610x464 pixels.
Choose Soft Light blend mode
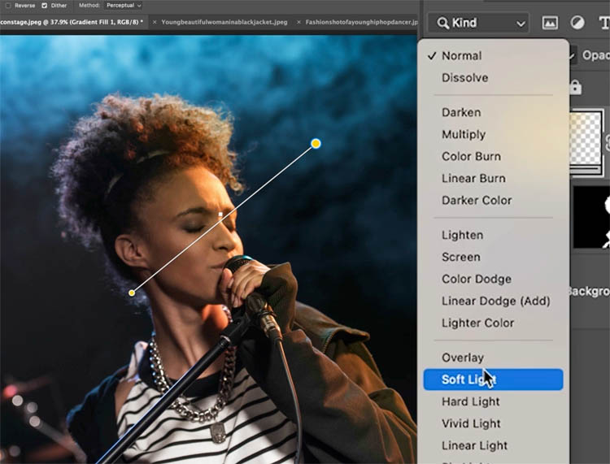click(x=493, y=379)
